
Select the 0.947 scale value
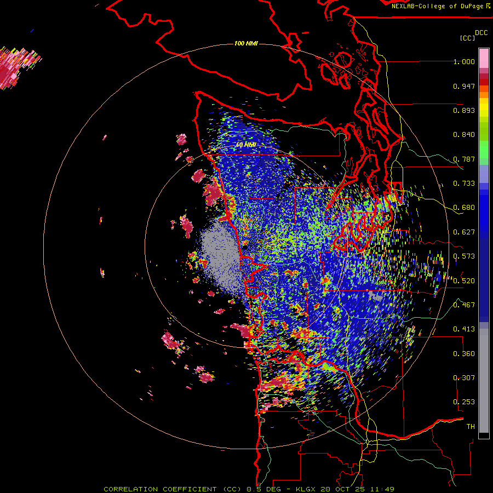click(464, 86)
